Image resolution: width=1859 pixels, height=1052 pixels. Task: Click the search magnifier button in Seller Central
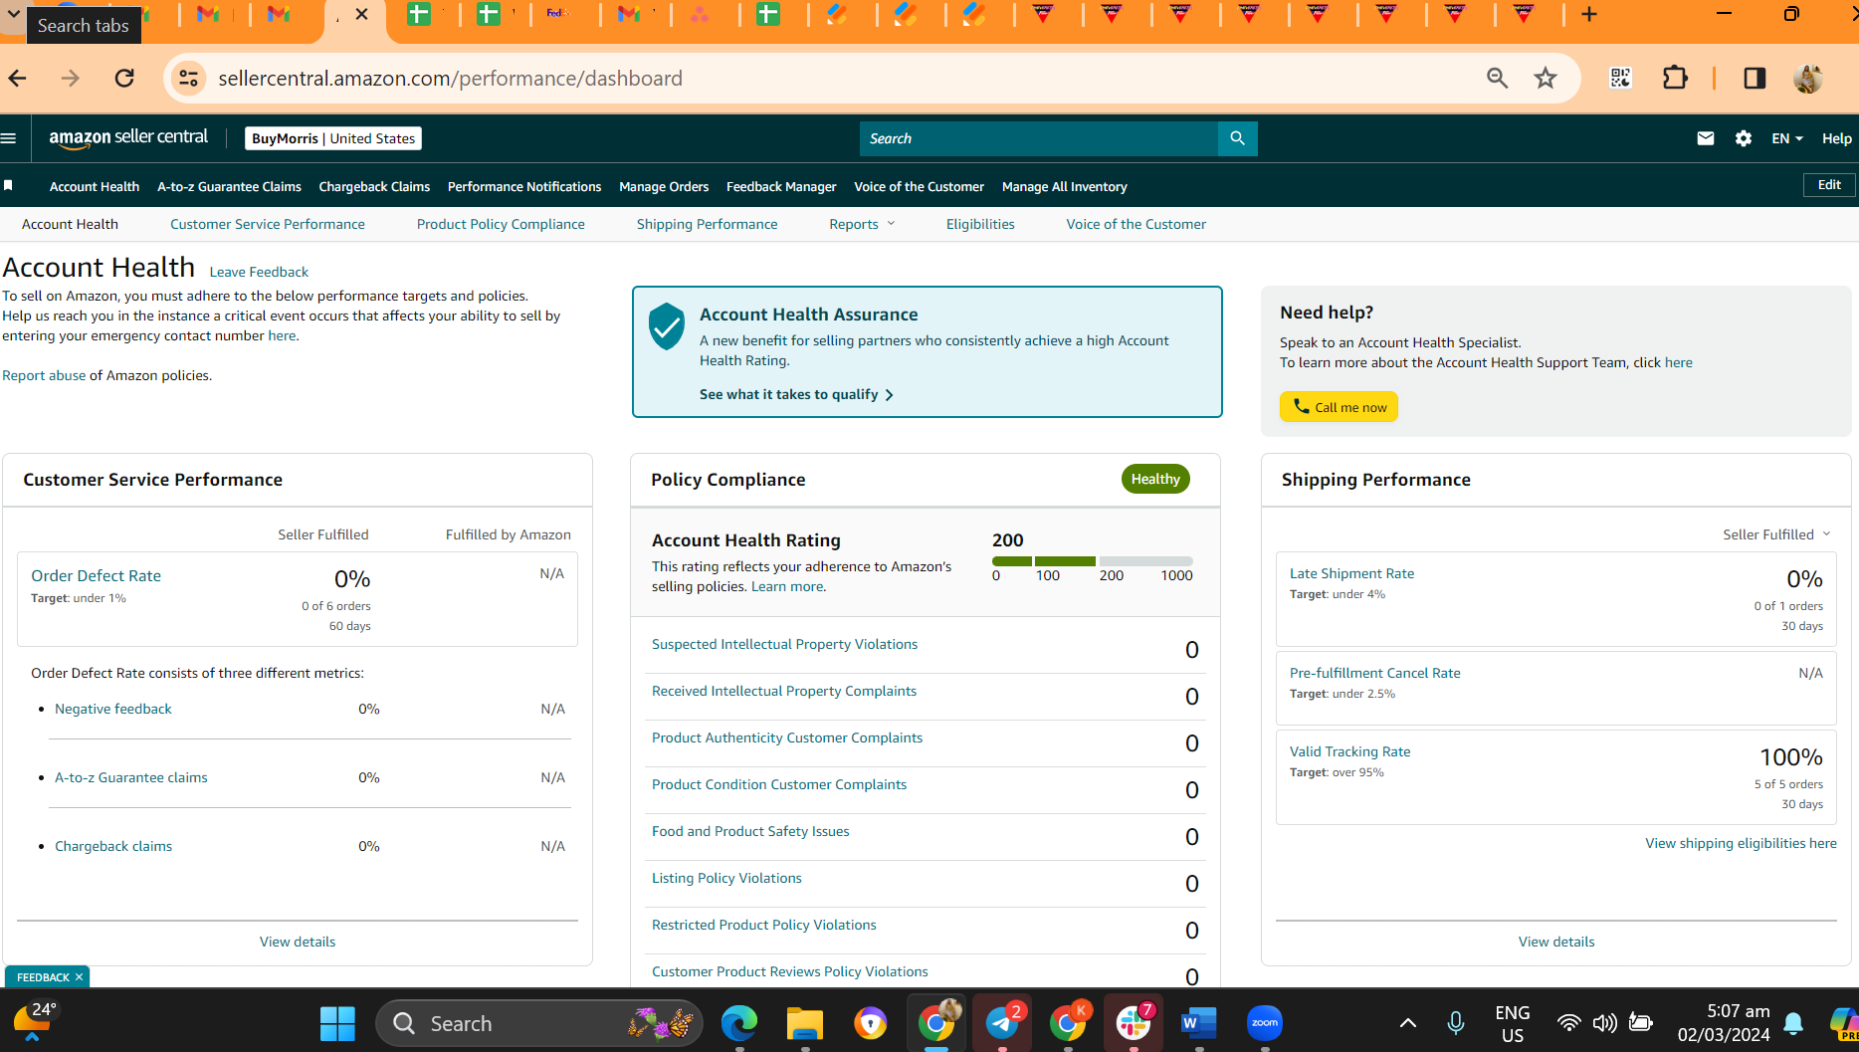1237,138
